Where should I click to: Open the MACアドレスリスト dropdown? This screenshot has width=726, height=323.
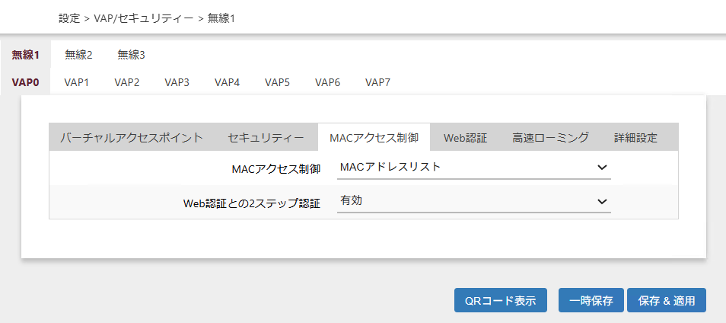(473, 168)
